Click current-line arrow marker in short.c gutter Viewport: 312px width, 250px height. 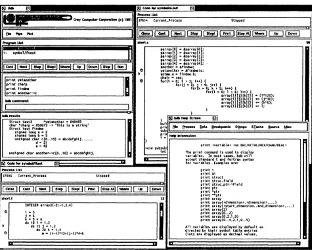(139, 73)
